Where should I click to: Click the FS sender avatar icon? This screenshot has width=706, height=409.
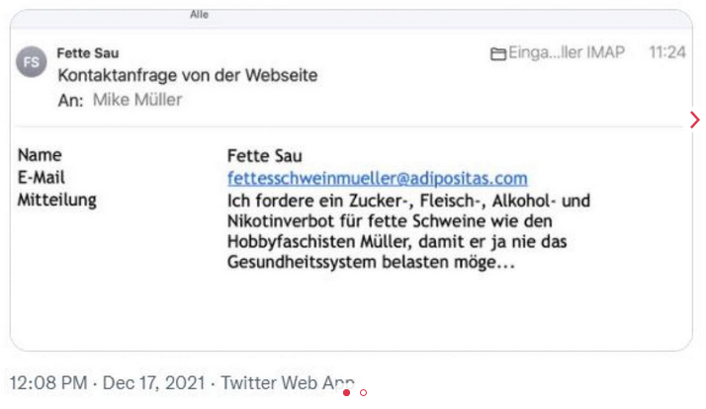(32, 62)
